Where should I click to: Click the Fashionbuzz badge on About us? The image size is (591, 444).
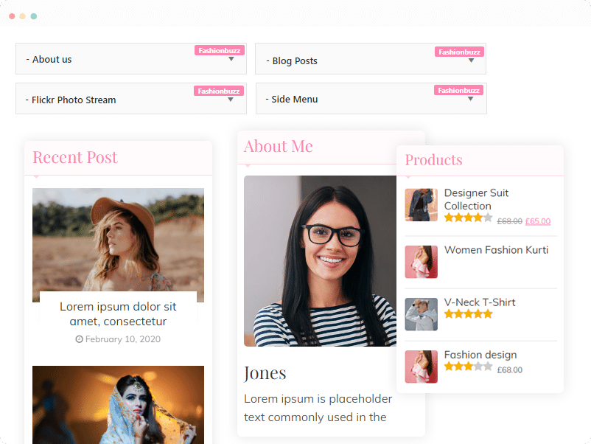pyautogui.click(x=220, y=51)
